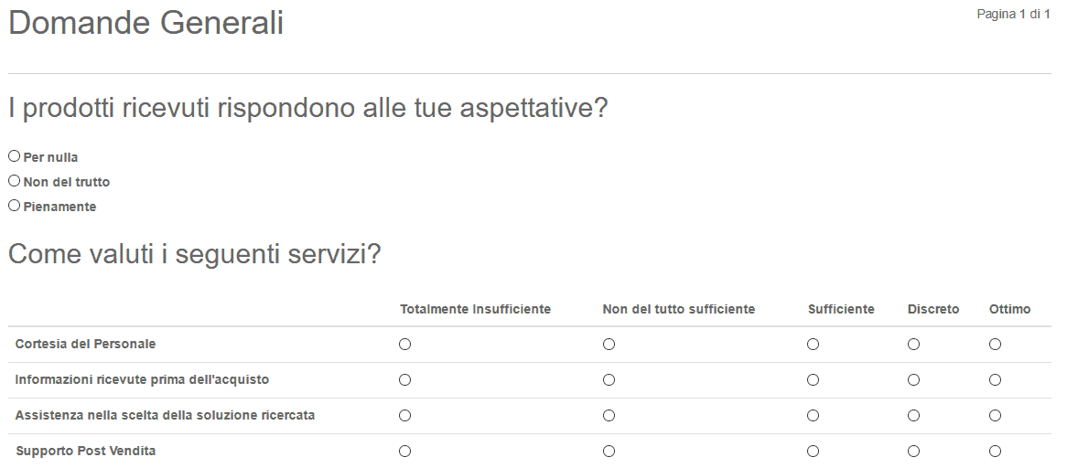
Task: Select the "Per nulla" radio option
Action: click(15, 156)
